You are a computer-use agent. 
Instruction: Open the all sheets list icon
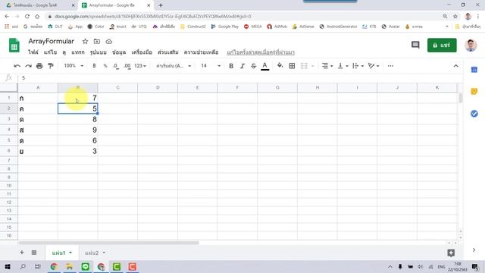(34, 253)
